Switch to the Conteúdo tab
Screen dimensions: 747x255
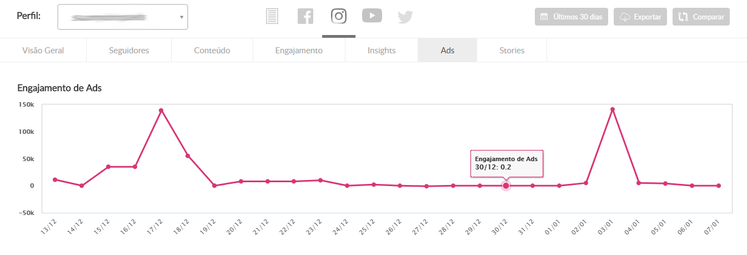pos(212,50)
